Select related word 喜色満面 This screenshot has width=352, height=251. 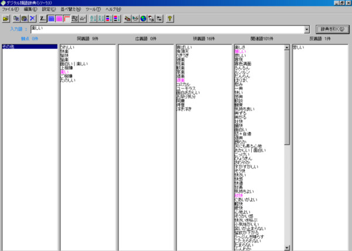[243, 64]
